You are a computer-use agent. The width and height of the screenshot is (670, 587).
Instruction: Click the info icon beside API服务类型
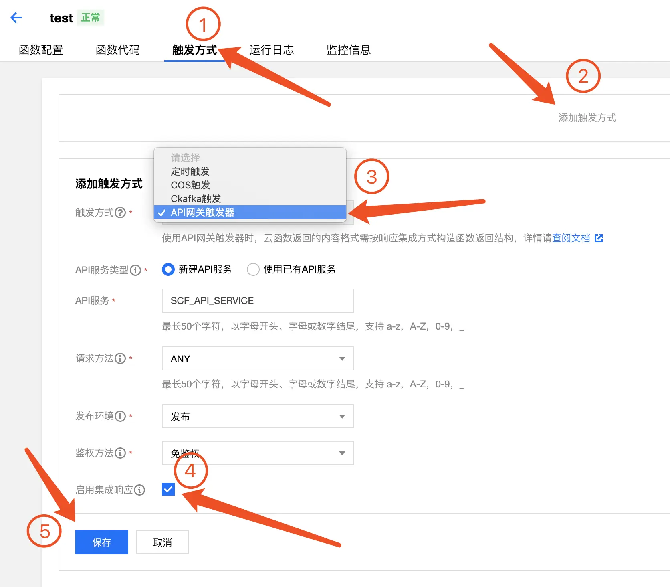(x=136, y=270)
